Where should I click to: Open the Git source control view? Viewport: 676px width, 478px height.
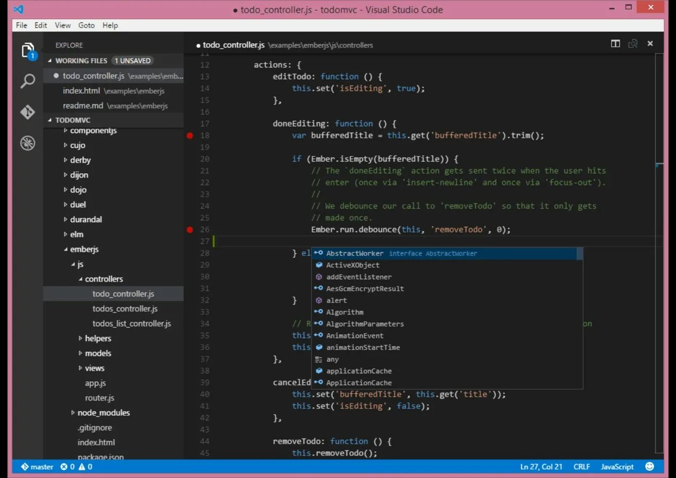[x=28, y=112]
